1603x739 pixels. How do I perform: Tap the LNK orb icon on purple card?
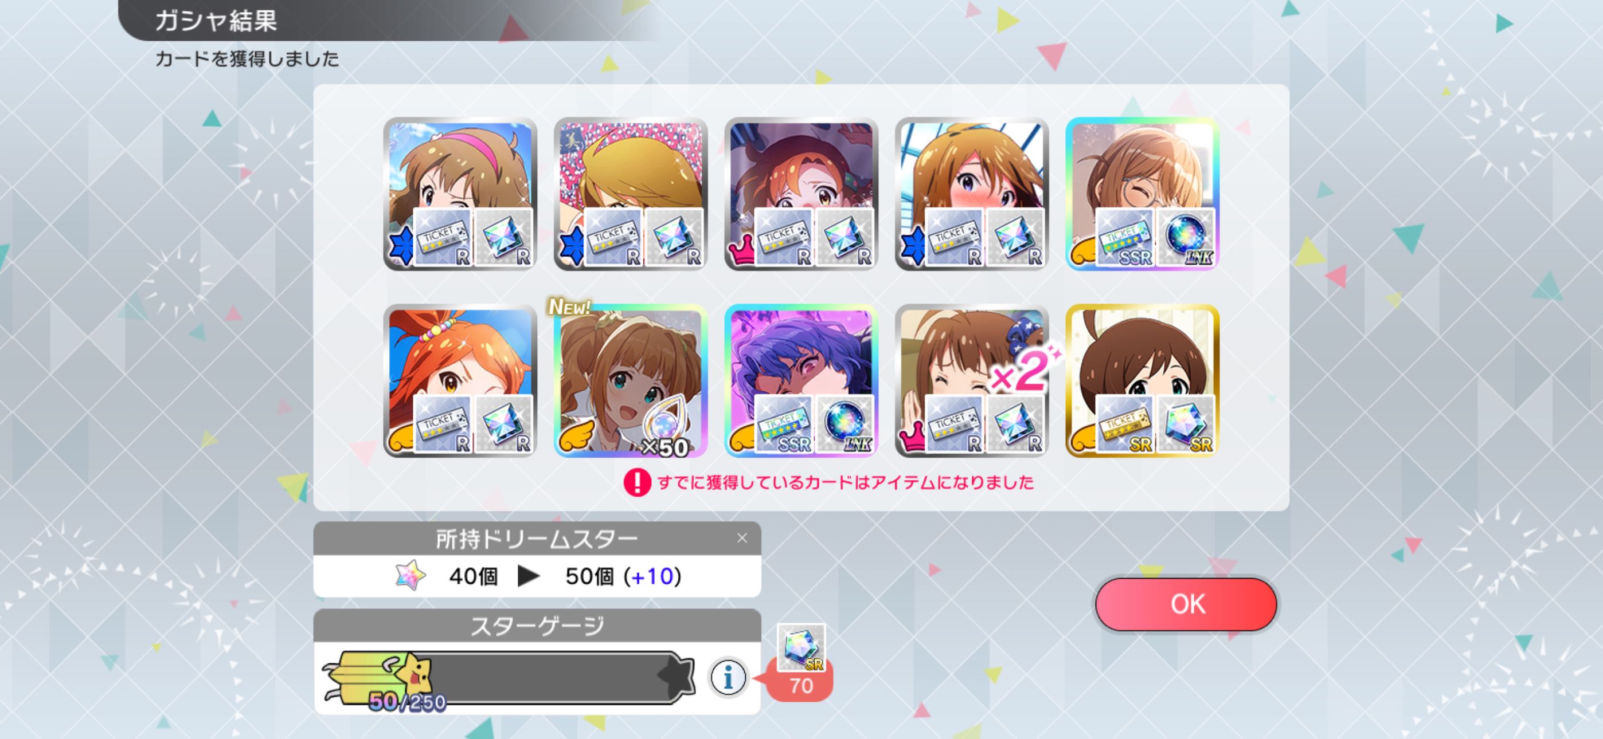(x=844, y=424)
